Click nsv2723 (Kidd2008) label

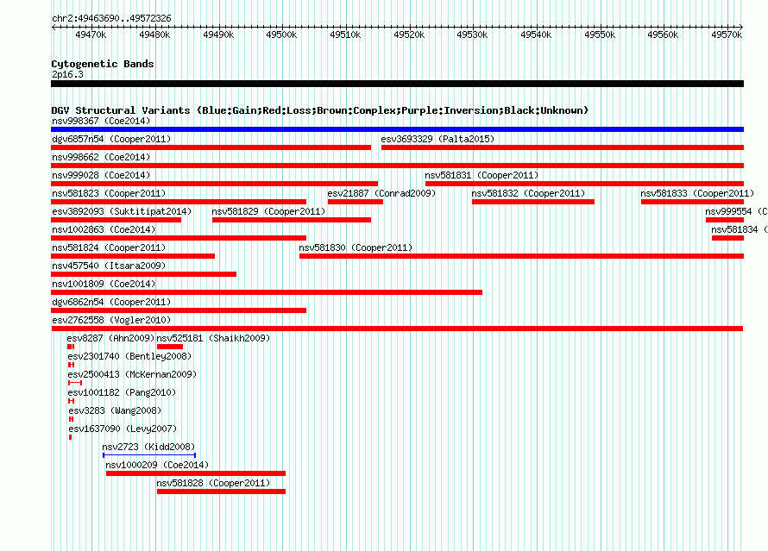[148, 447]
